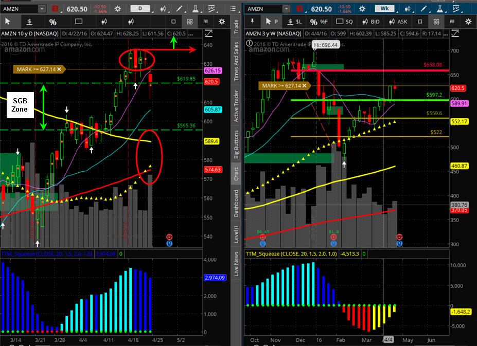Switch right chart to single-cell layout
The width and height of the screenshot is (477, 346).
click(420, 22)
